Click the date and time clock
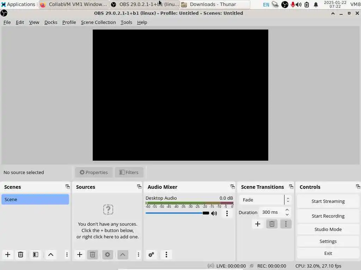Screen dimensions: 361x270 pyautogui.click(x=335, y=4)
